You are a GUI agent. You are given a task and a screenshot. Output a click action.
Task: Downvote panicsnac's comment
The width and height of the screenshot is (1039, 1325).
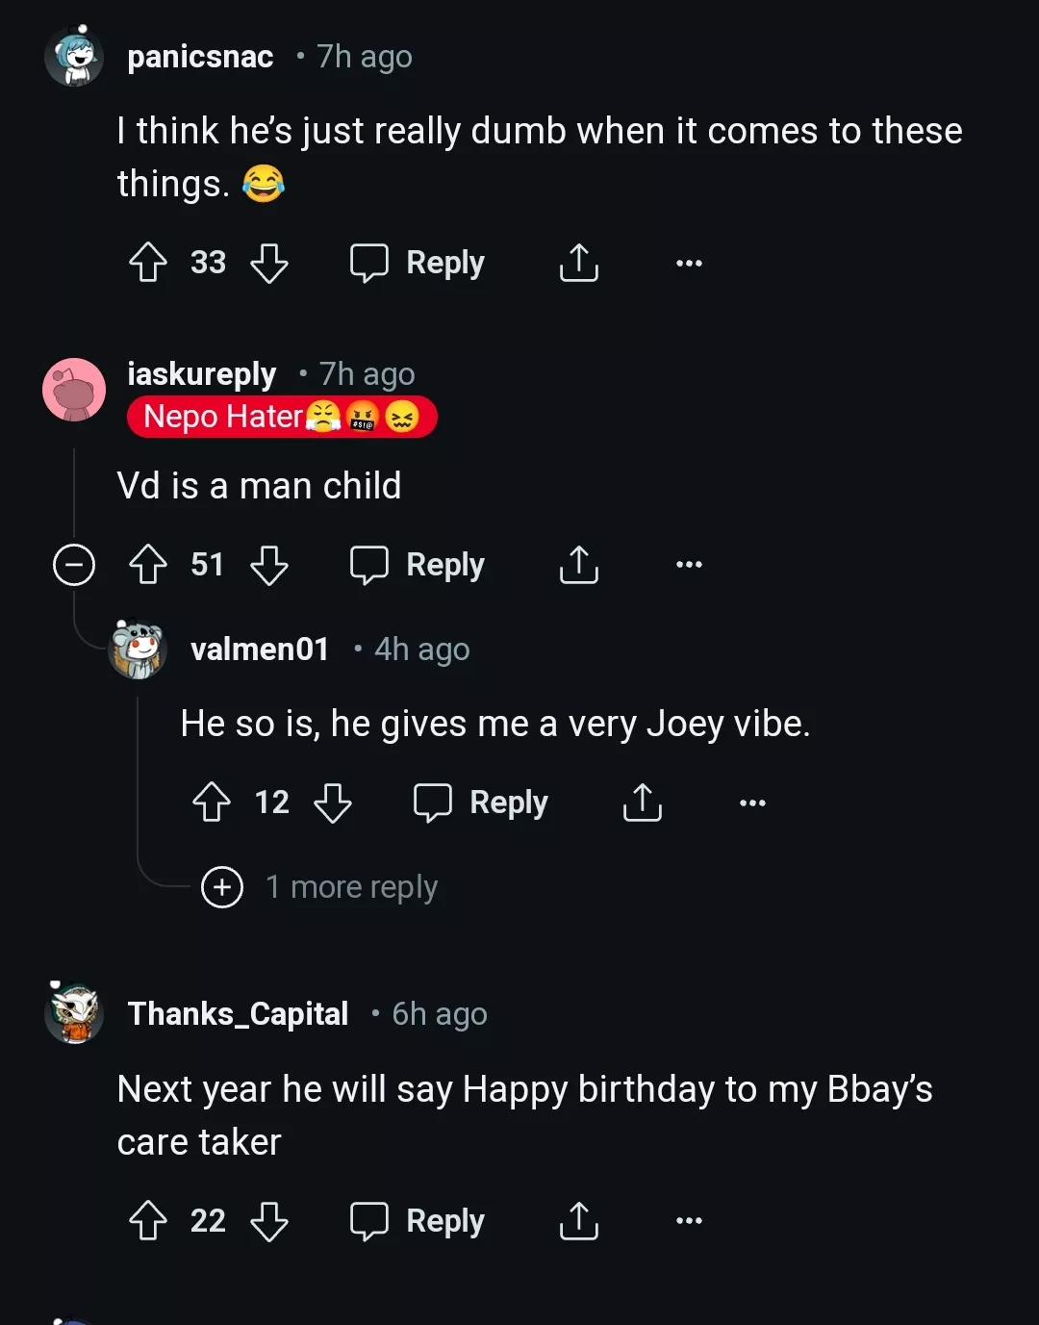point(269,263)
